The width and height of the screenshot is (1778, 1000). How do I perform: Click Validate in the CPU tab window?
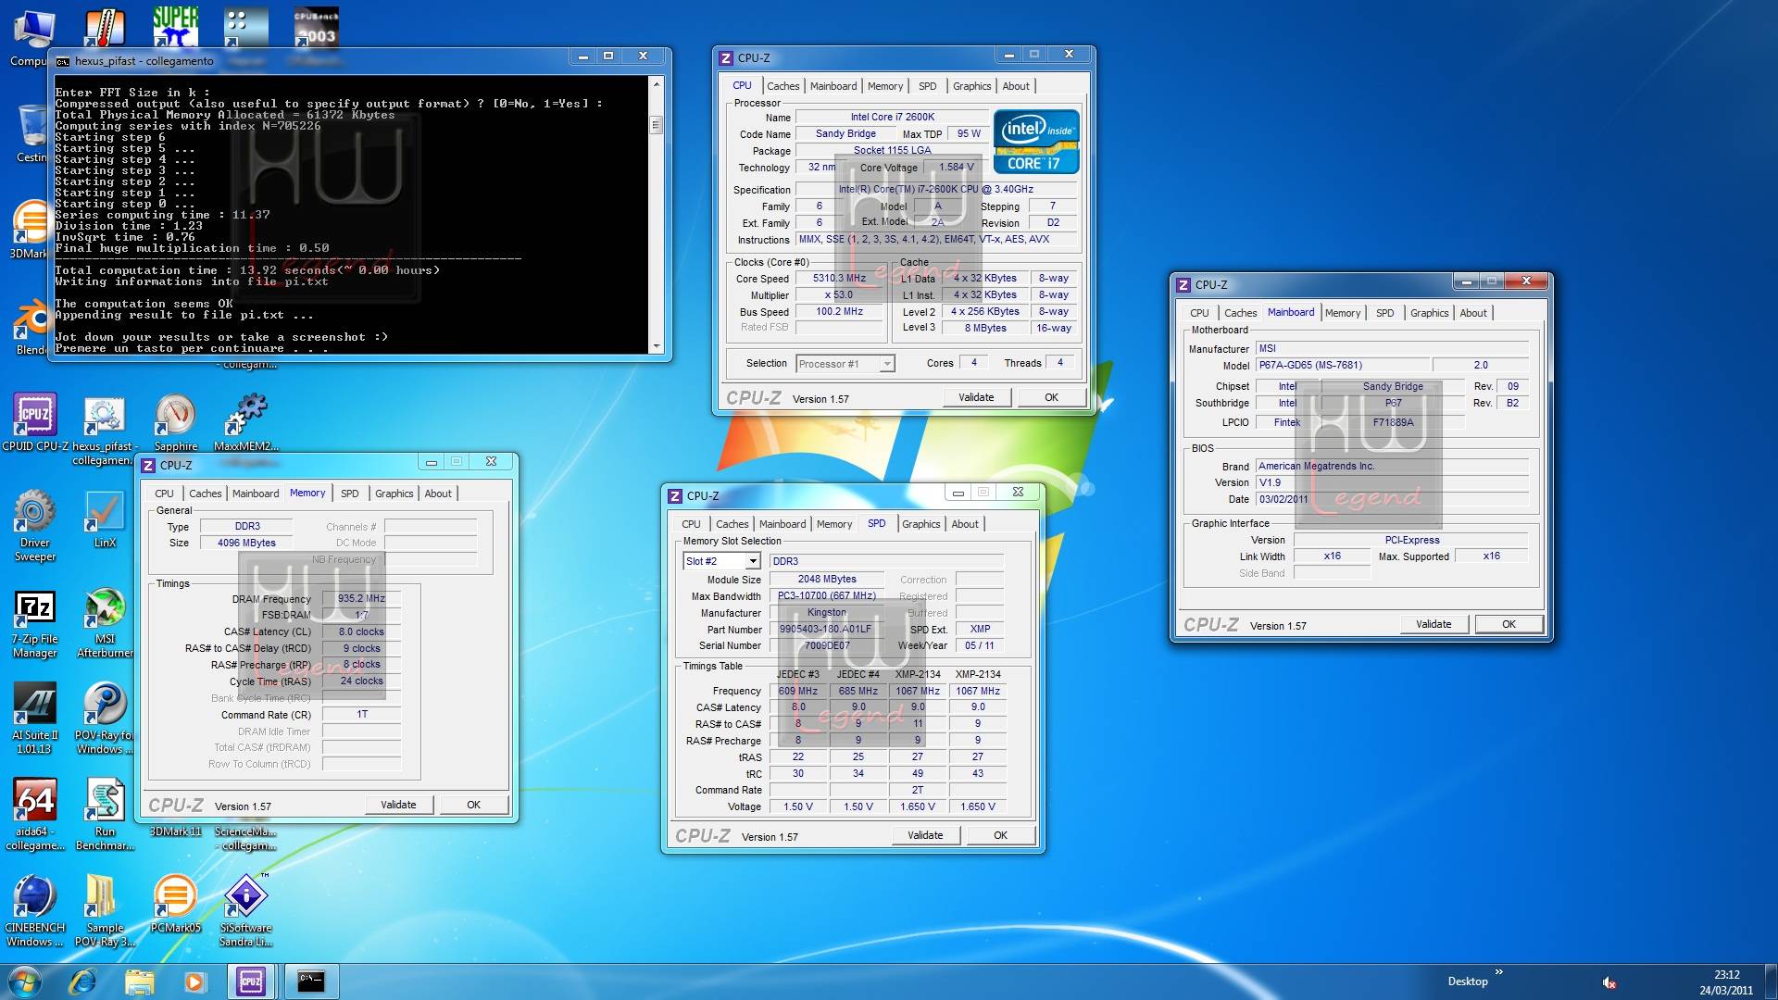[976, 397]
